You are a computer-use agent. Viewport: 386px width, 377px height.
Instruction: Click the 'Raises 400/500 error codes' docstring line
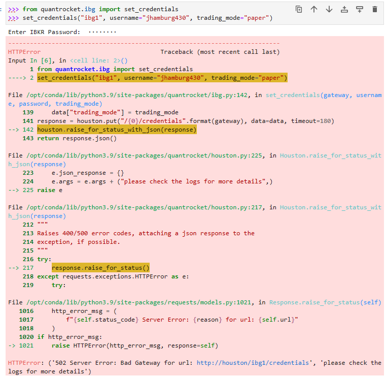click(x=146, y=233)
